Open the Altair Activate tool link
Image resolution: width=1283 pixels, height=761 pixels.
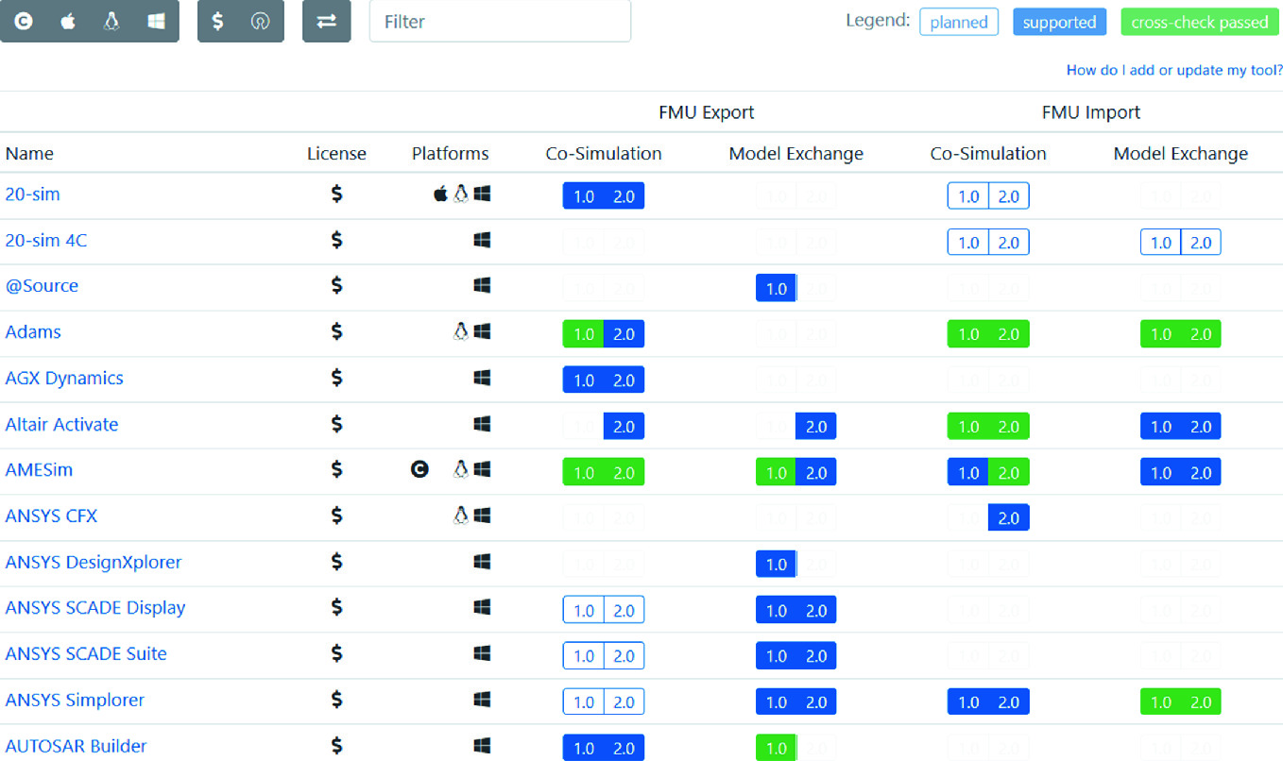(61, 424)
